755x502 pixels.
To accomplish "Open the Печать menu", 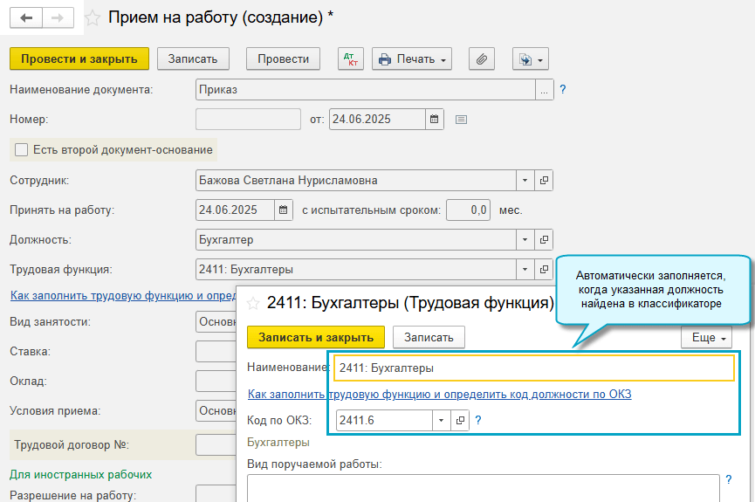I will [412, 59].
